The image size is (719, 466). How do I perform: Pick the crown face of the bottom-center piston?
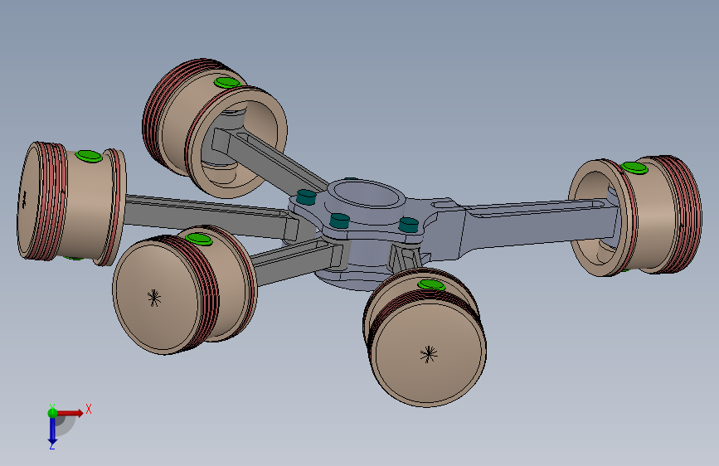click(429, 353)
